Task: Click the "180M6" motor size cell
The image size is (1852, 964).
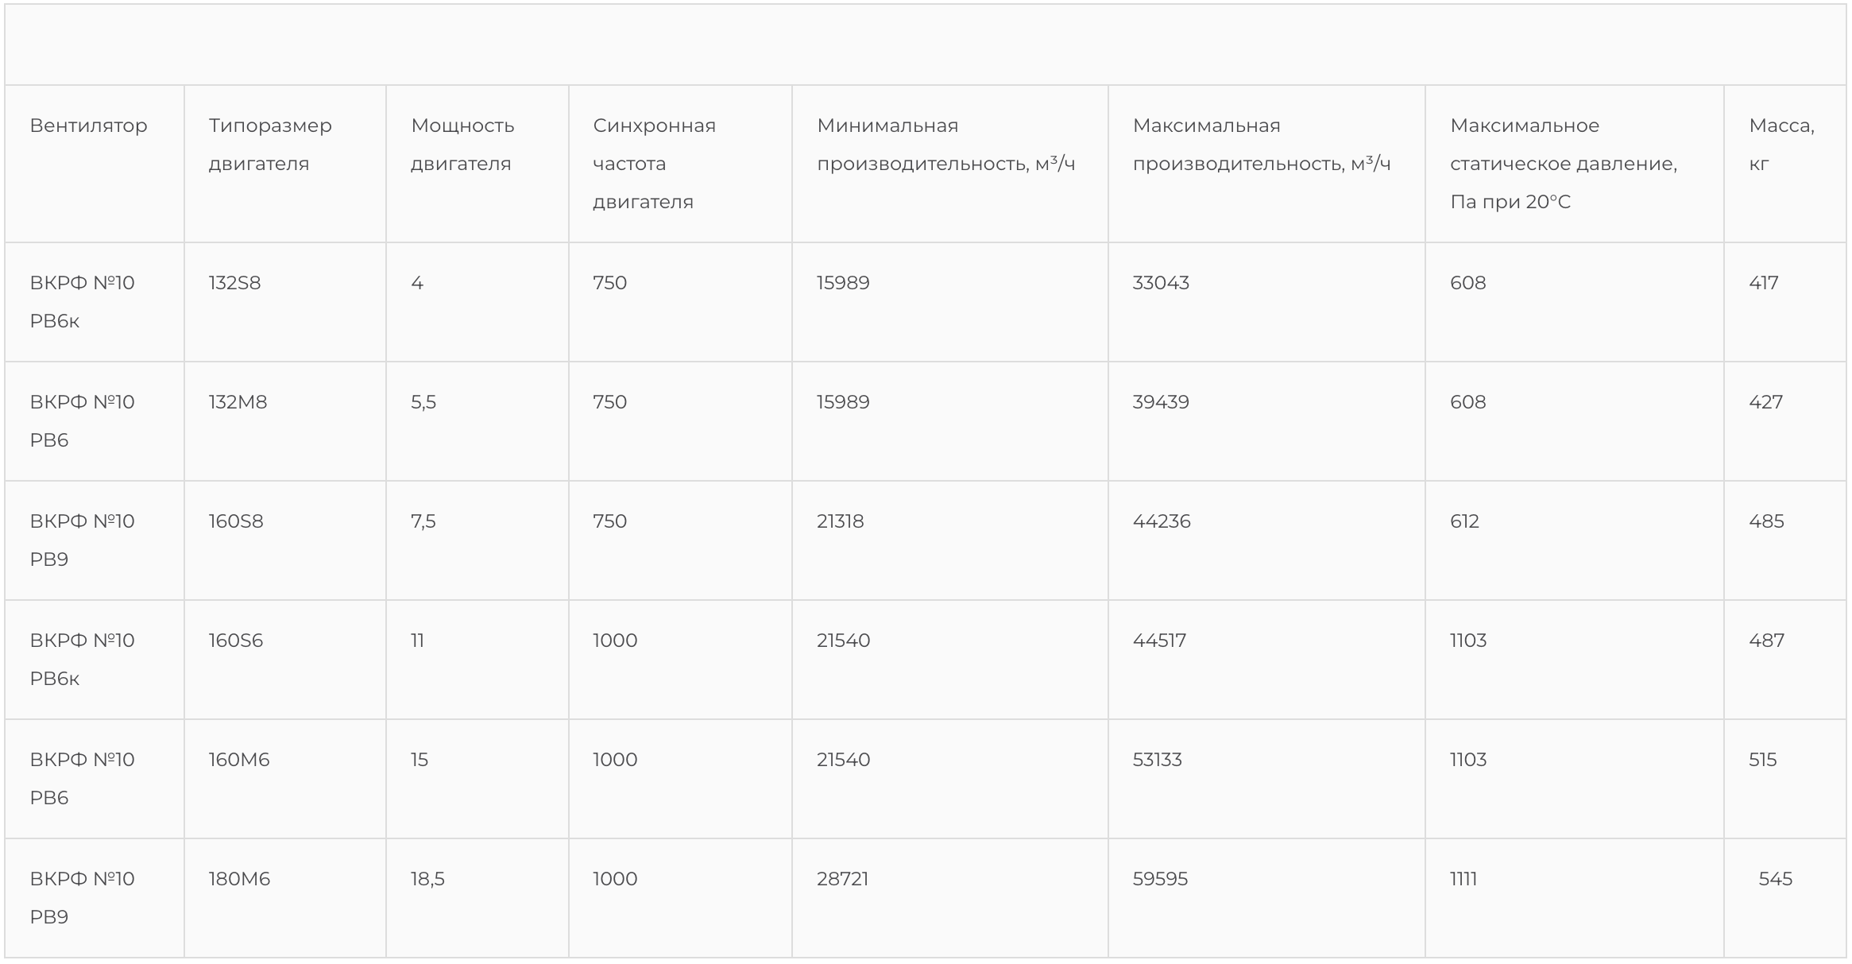Action: (239, 879)
